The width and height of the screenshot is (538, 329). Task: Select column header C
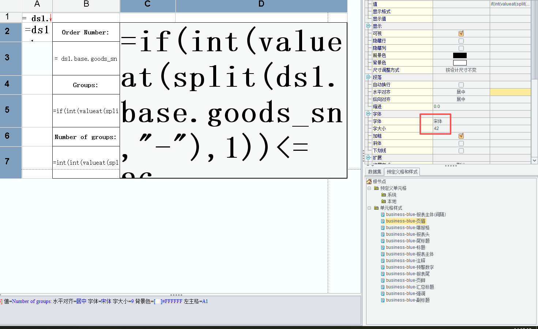[147, 4]
